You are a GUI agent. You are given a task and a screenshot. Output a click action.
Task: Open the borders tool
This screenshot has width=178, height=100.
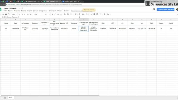(68, 14)
